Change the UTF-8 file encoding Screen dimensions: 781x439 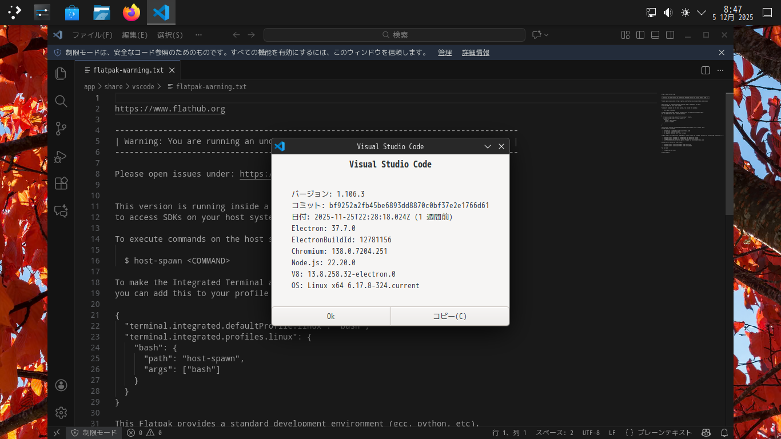tap(591, 433)
